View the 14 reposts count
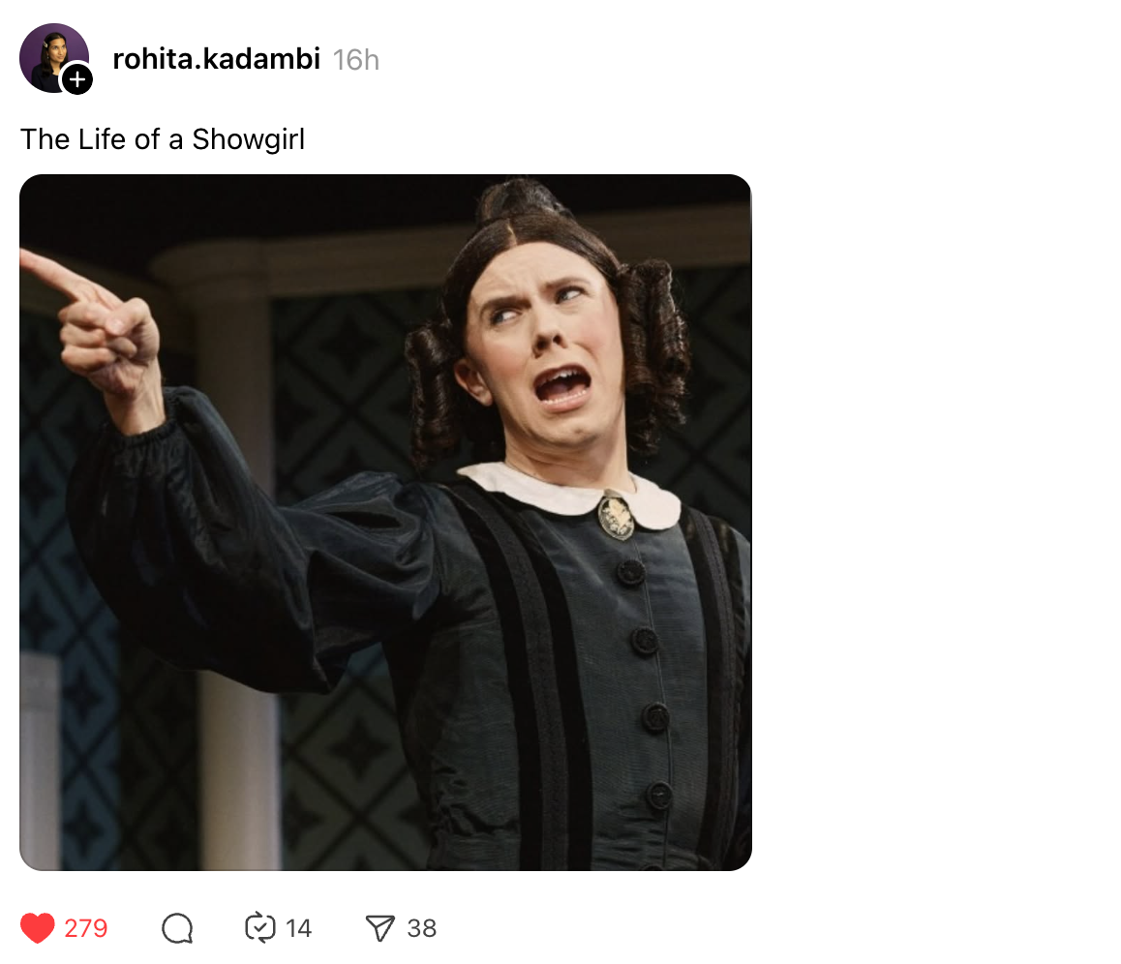This screenshot has height=964, width=1121. (298, 928)
